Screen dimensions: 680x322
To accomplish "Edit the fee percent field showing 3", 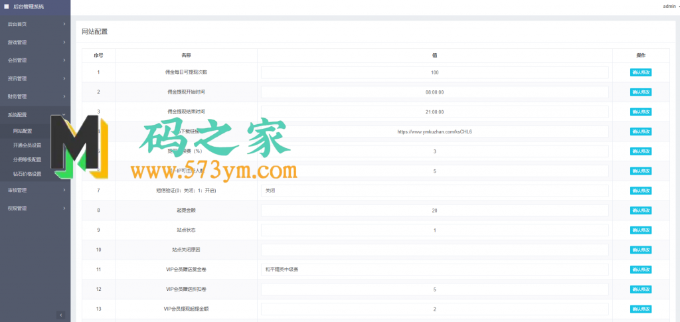I will (434, 151).
